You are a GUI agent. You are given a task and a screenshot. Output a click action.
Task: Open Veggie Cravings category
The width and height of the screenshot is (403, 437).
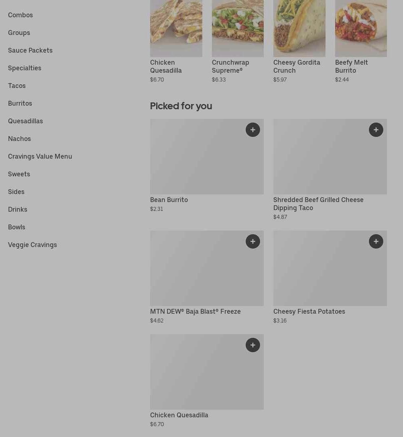33,245
